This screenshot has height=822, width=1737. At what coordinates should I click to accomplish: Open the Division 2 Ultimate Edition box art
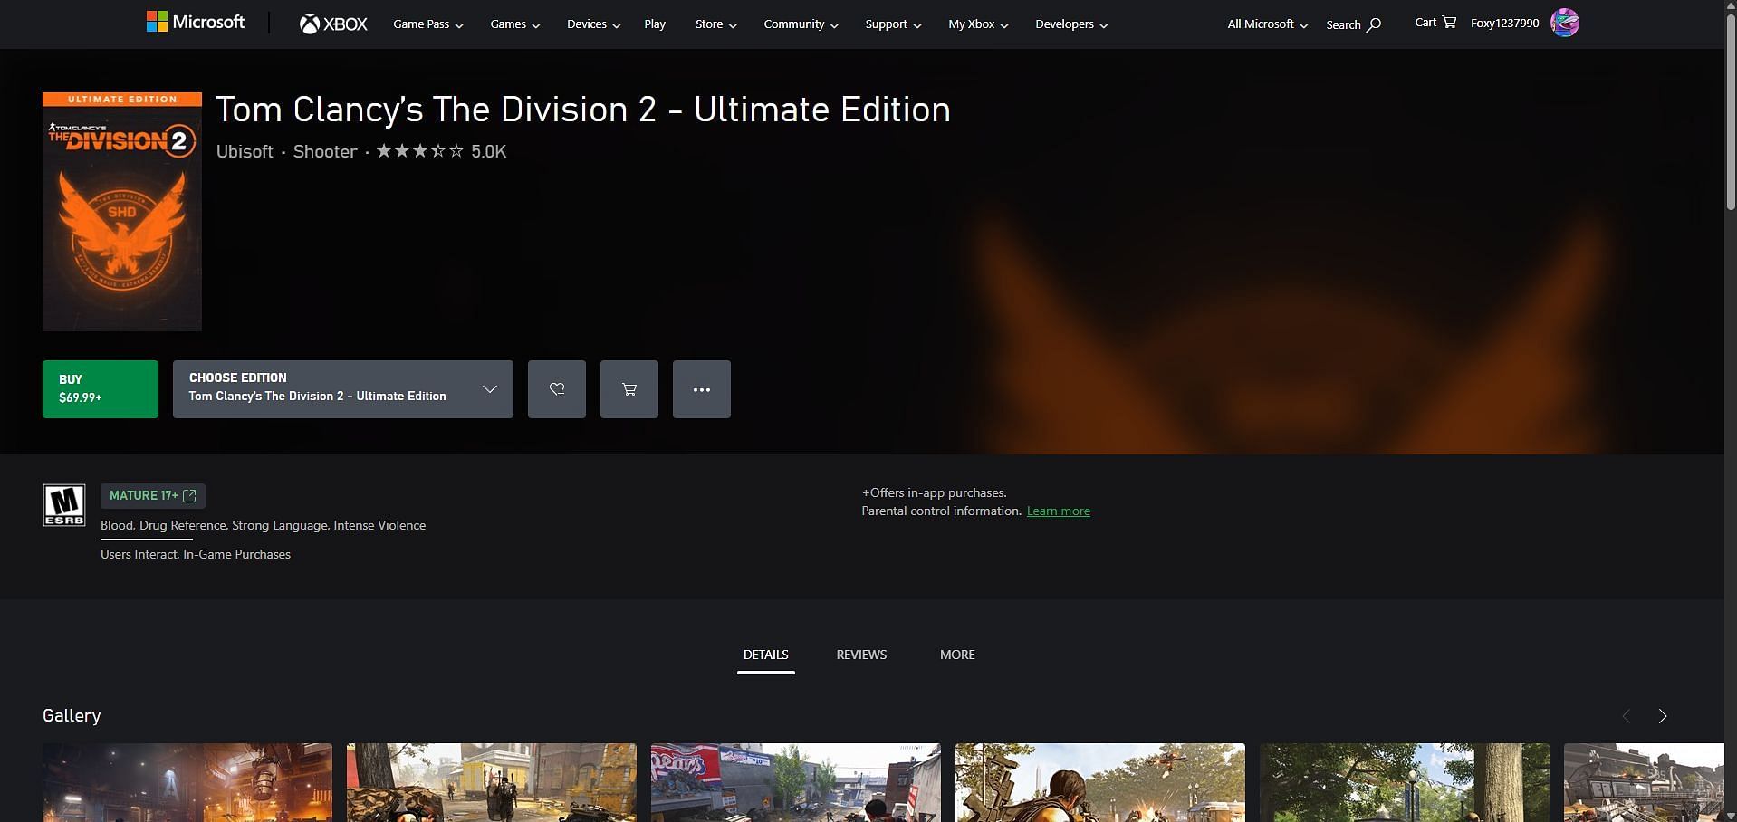click(x=122, y=212)
